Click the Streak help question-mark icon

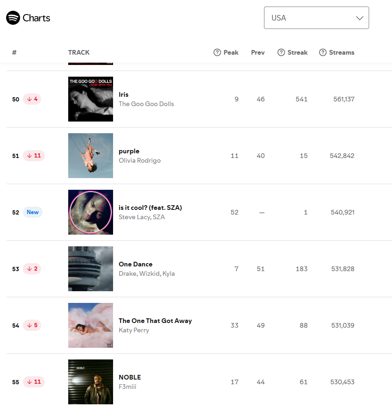(281, 52)
